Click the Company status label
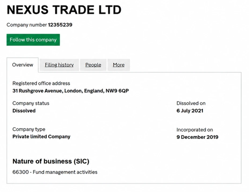The height and width of the screenshot is (192, 249). coord(31,103)
